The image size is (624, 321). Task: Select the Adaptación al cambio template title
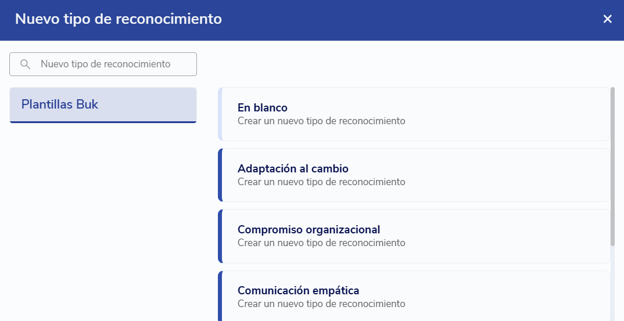tap(293, 169)
